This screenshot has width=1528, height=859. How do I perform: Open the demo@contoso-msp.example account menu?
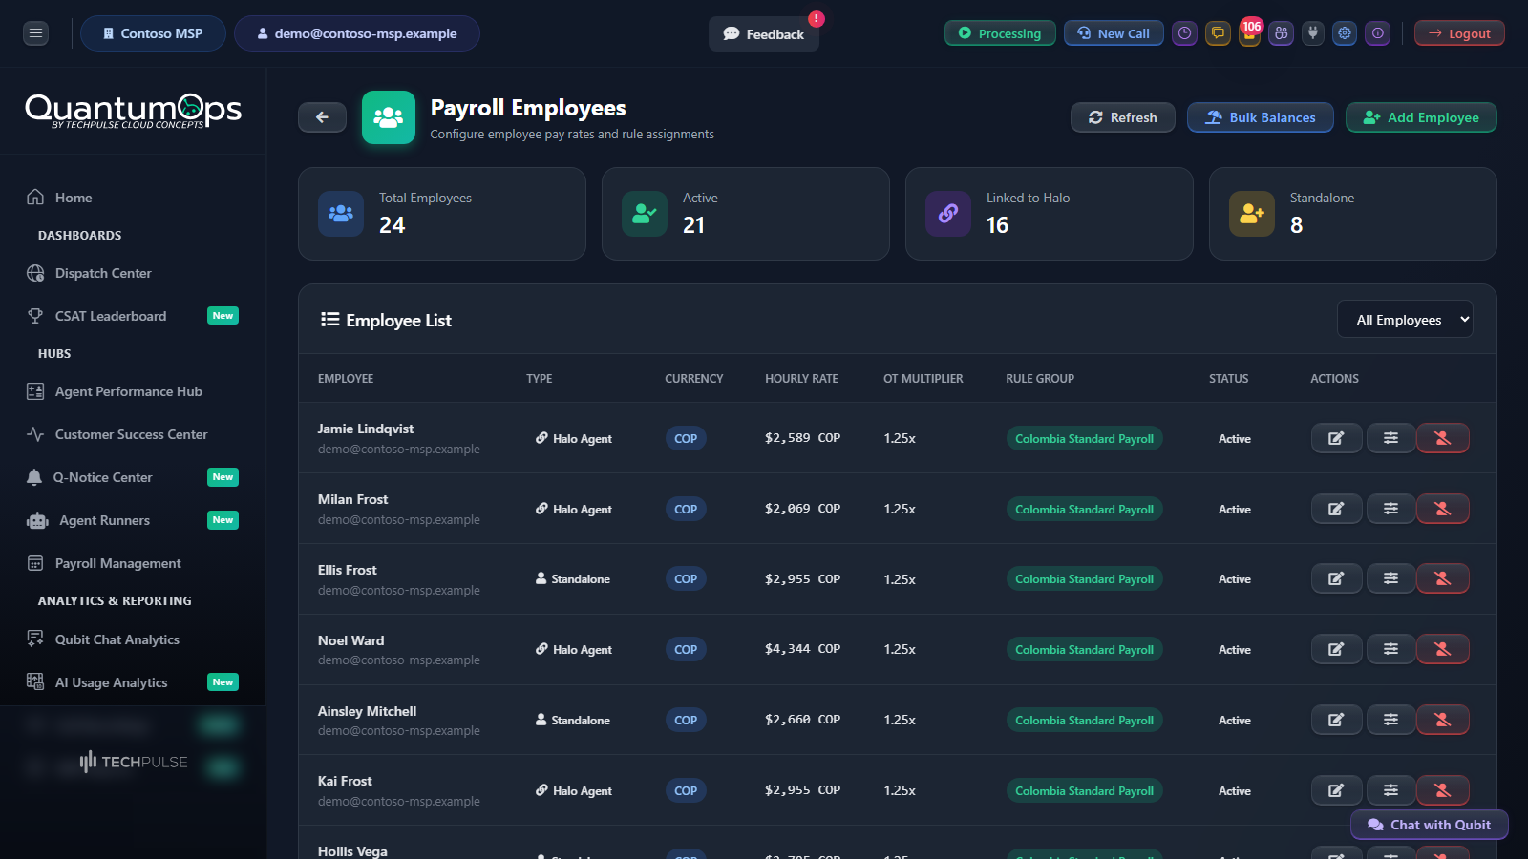coord(357,33)
